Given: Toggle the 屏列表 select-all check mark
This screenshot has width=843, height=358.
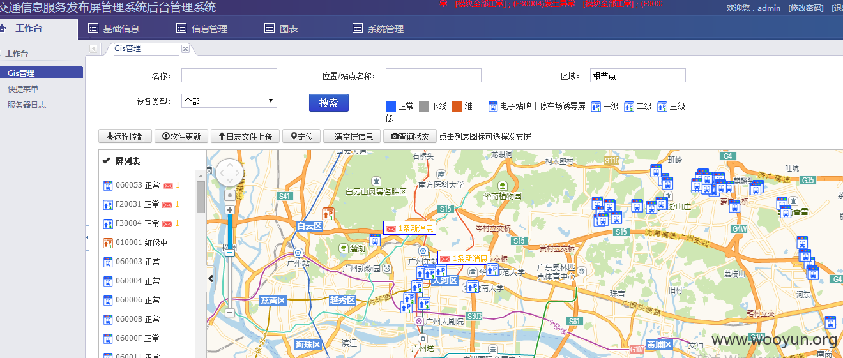Looking at the screenshot, I should point(107,161).
